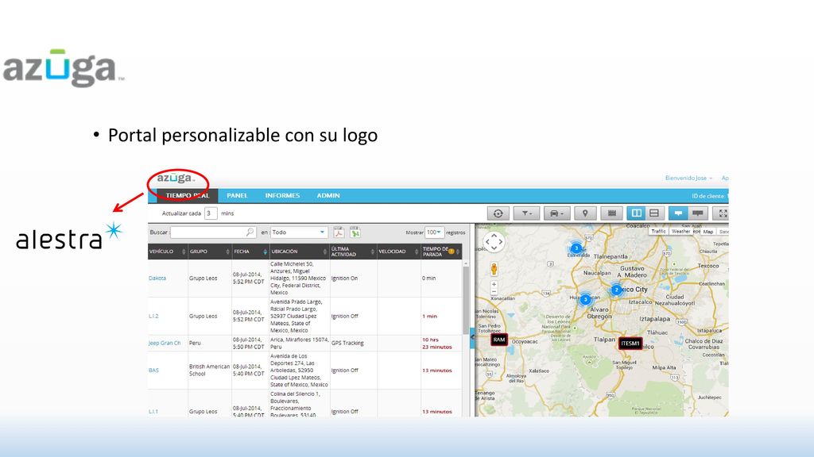The image size is (814, 457).
Task: Select the stacked horizontal split view icon
Action: (x=654, y=213)
